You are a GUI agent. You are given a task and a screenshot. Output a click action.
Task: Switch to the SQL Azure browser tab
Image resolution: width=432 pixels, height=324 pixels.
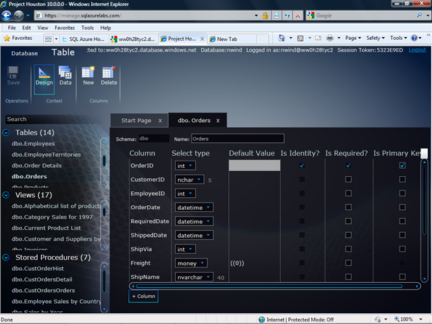84,39
